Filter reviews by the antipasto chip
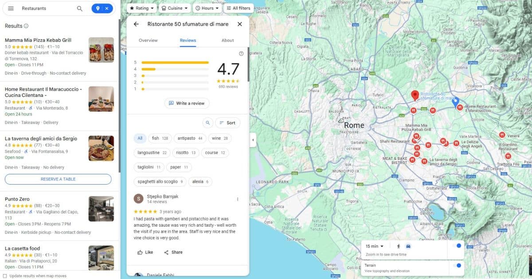The image size is (532, 279). 190,139
